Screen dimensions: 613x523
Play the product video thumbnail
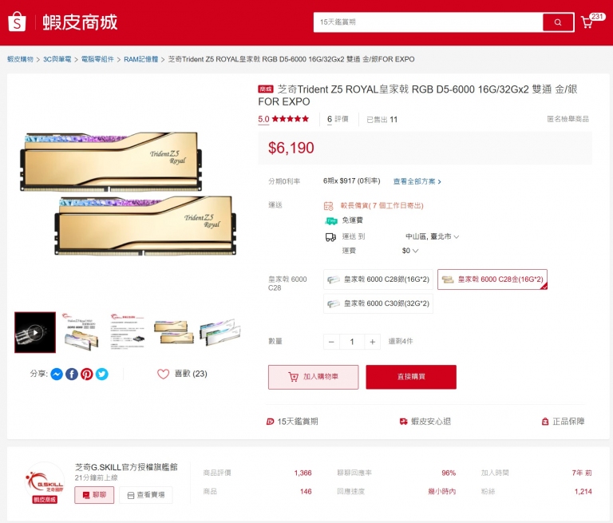tap(35, 332)
